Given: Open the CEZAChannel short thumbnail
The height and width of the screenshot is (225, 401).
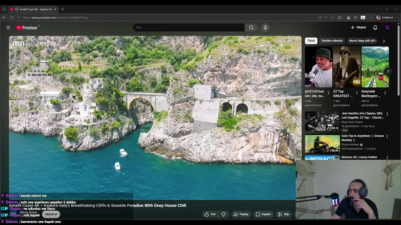Looking at the screenshot, I should pos(319,67).
